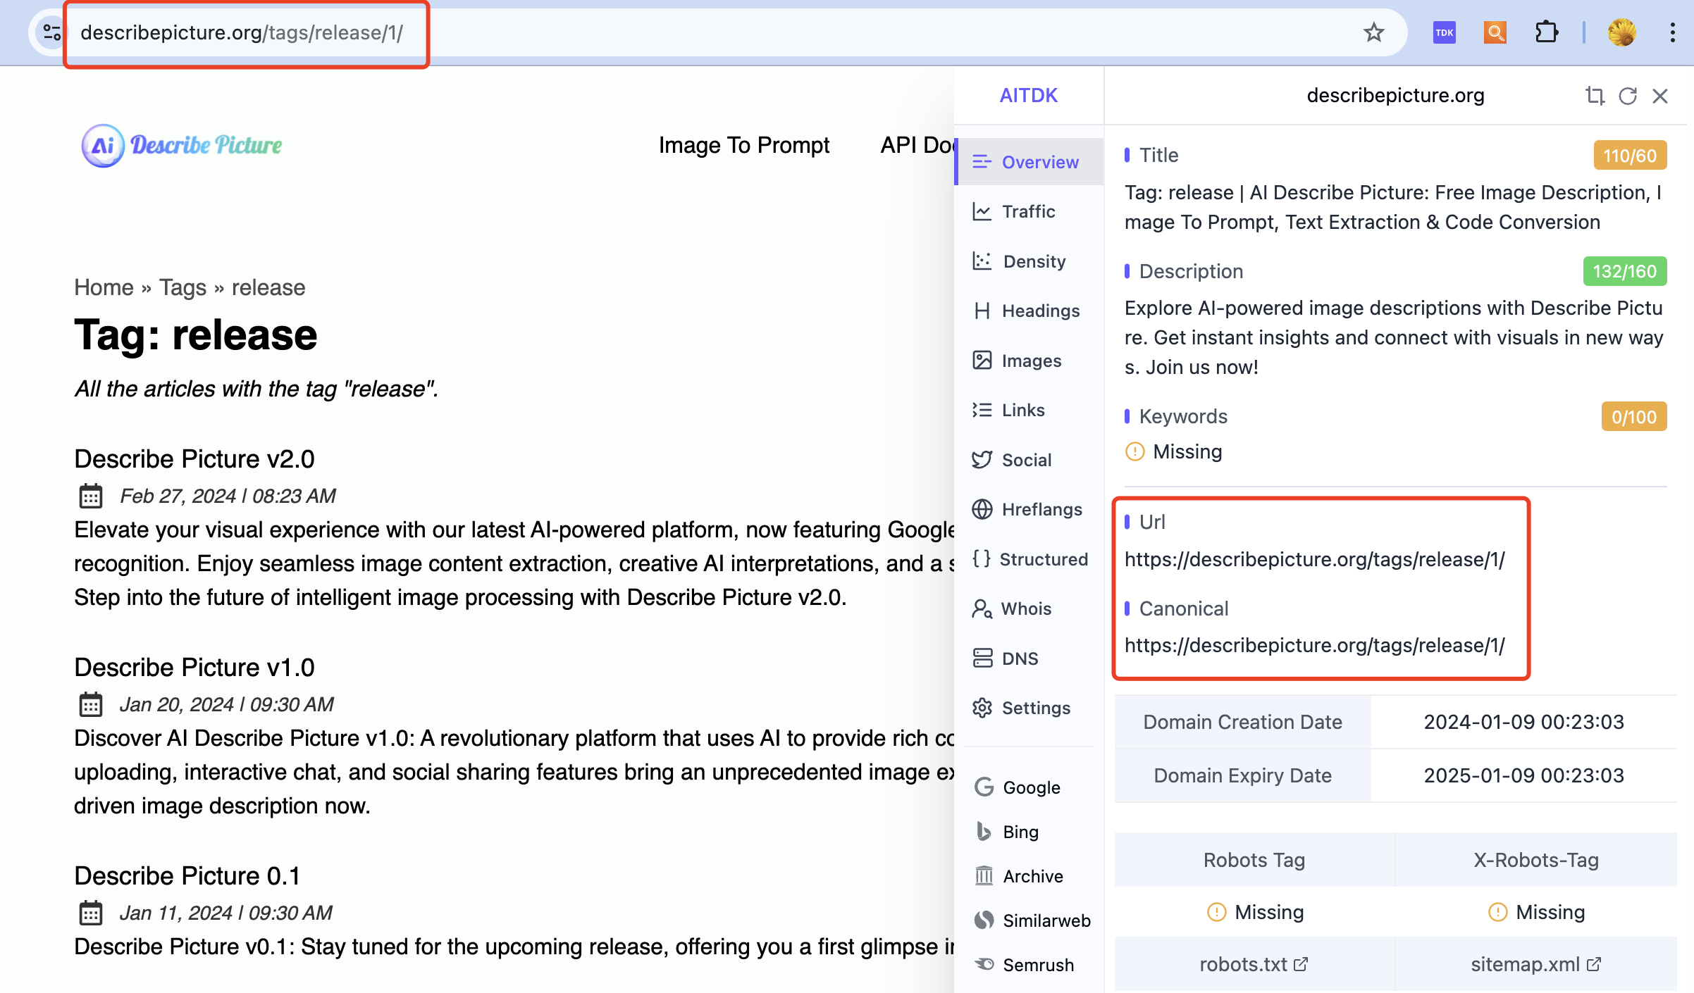Click the canonical URL text in AITDK panel

[1315, 645]
